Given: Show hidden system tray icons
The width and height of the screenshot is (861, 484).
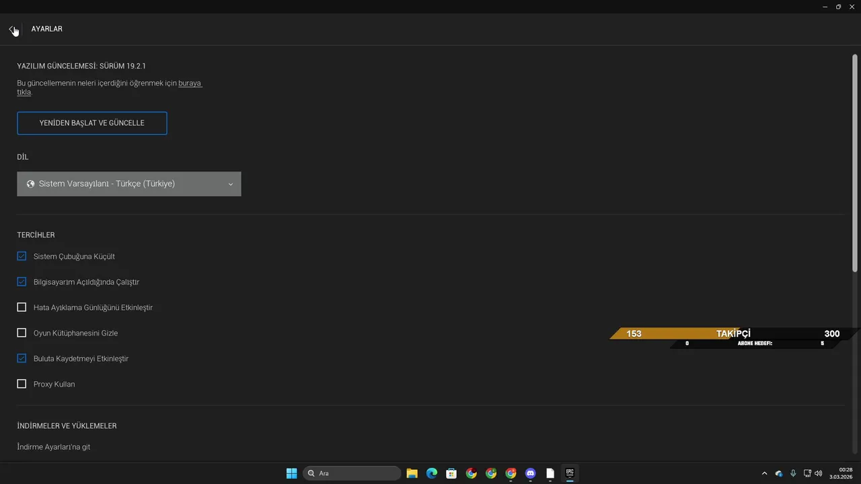Looking at the screenshot, I should coord(764,473).
